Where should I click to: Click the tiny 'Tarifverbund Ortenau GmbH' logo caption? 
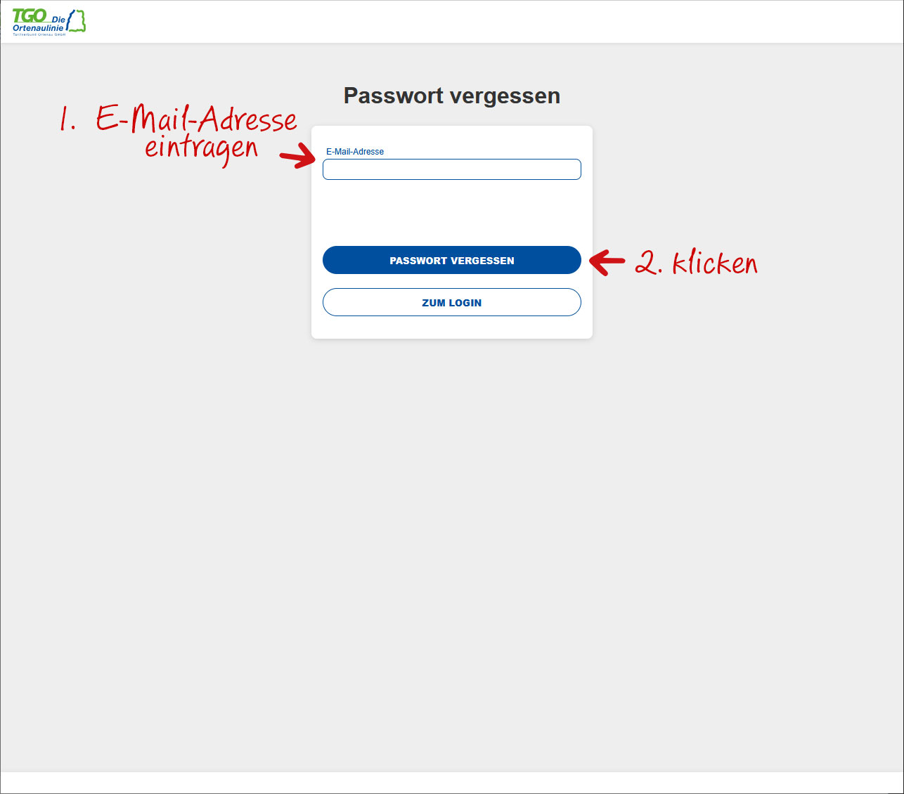39,34
